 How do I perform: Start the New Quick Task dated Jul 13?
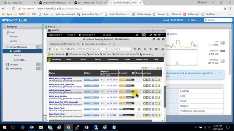(144, 109)
